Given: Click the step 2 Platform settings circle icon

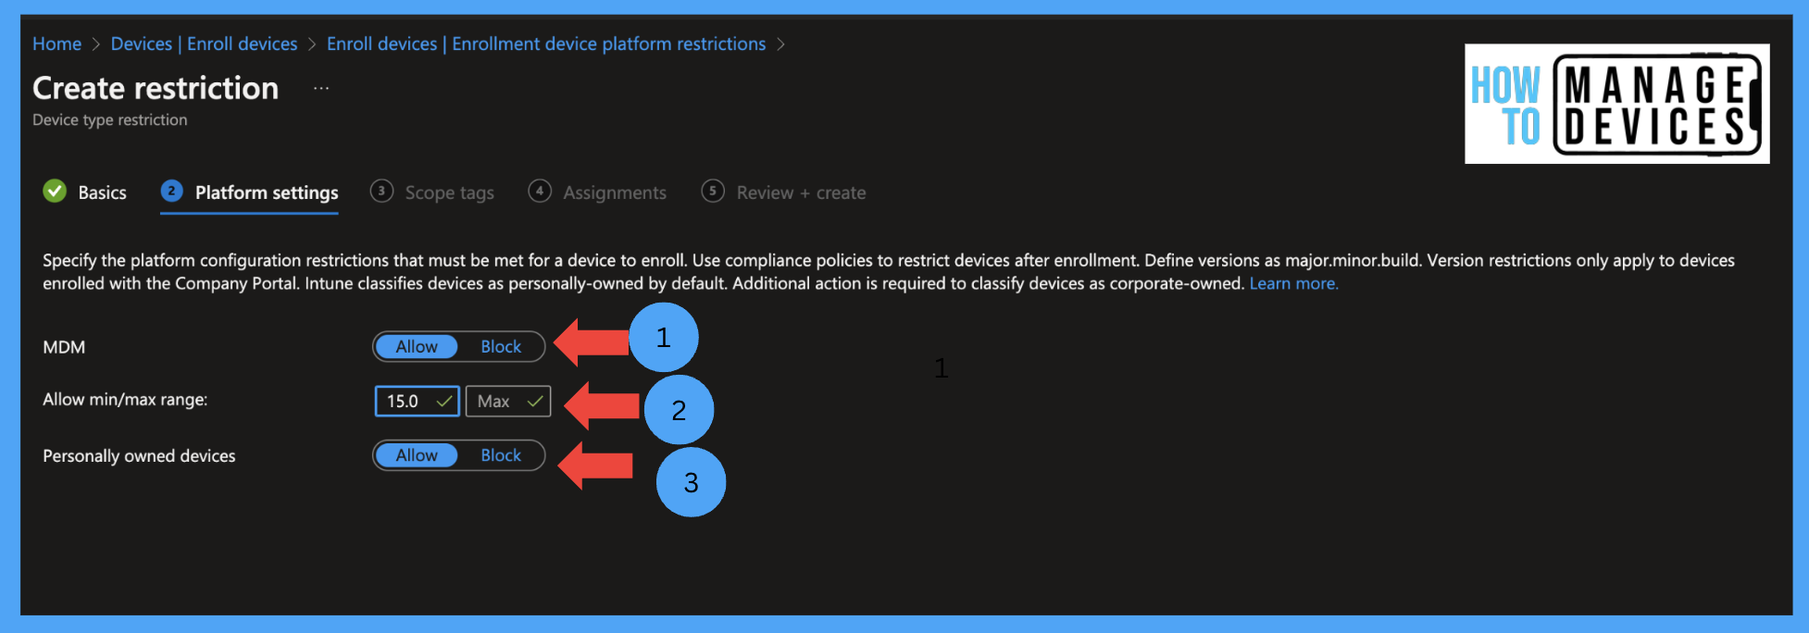Looking at the screenshot, I should coord(171,191).
